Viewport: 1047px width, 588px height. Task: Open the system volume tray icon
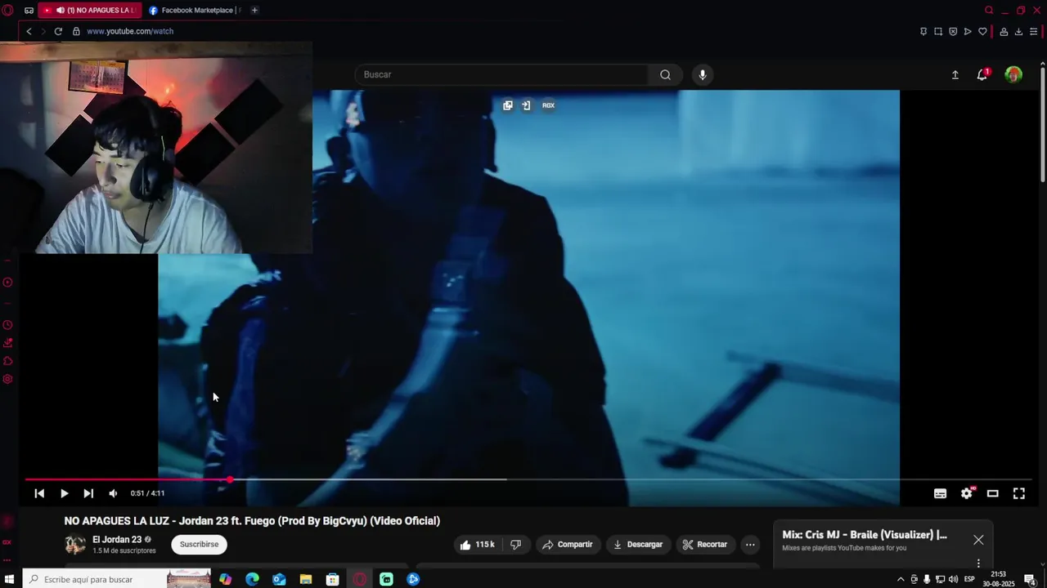pyautogui.click(x=953, y=579)
